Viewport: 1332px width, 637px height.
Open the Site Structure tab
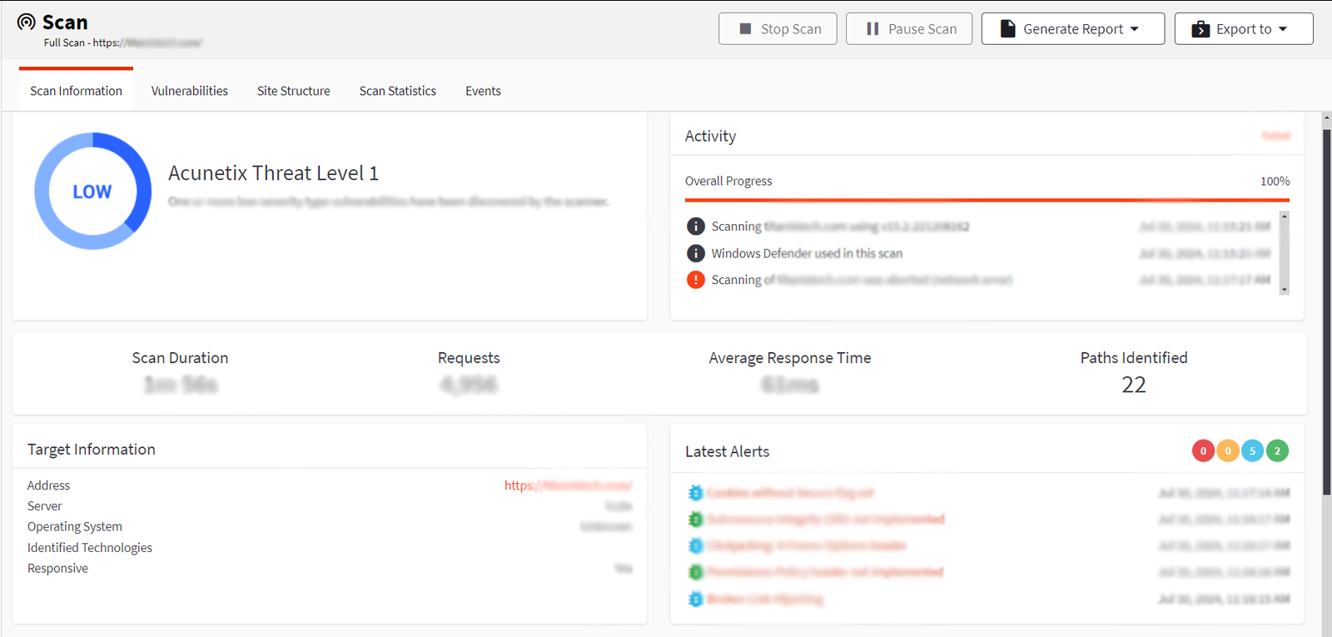click(294, 91)
